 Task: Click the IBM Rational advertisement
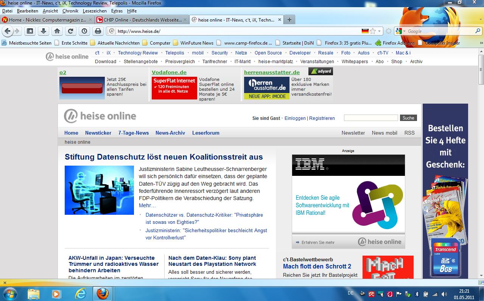pos(348,202)
